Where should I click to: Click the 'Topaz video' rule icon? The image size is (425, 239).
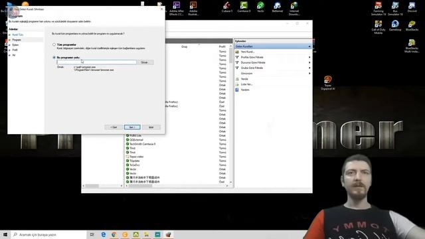127,157
